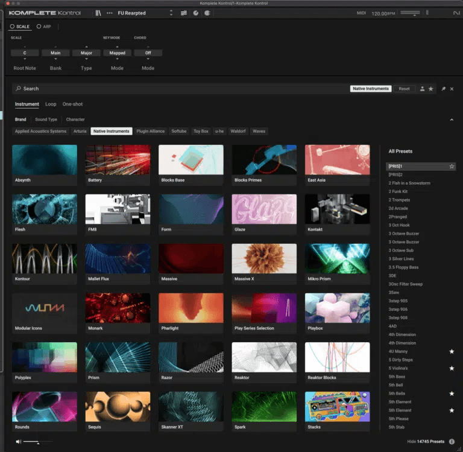
Task: Unfavorite the 5 Violina's preset star
Action: tap(452, 368)
